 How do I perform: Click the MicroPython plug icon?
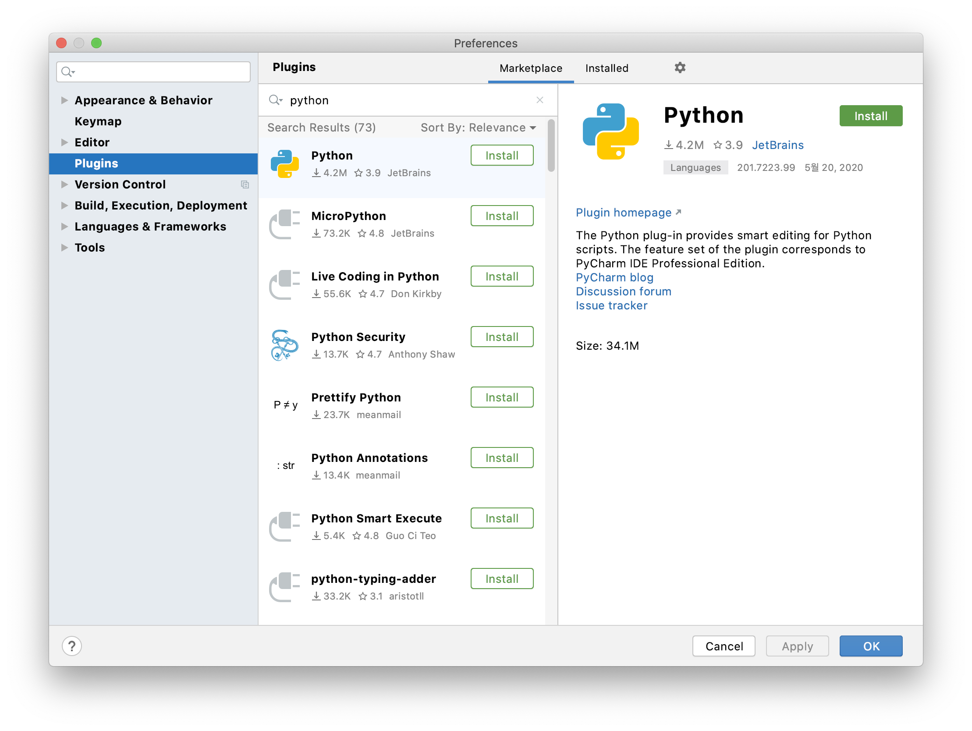point(285,224)
